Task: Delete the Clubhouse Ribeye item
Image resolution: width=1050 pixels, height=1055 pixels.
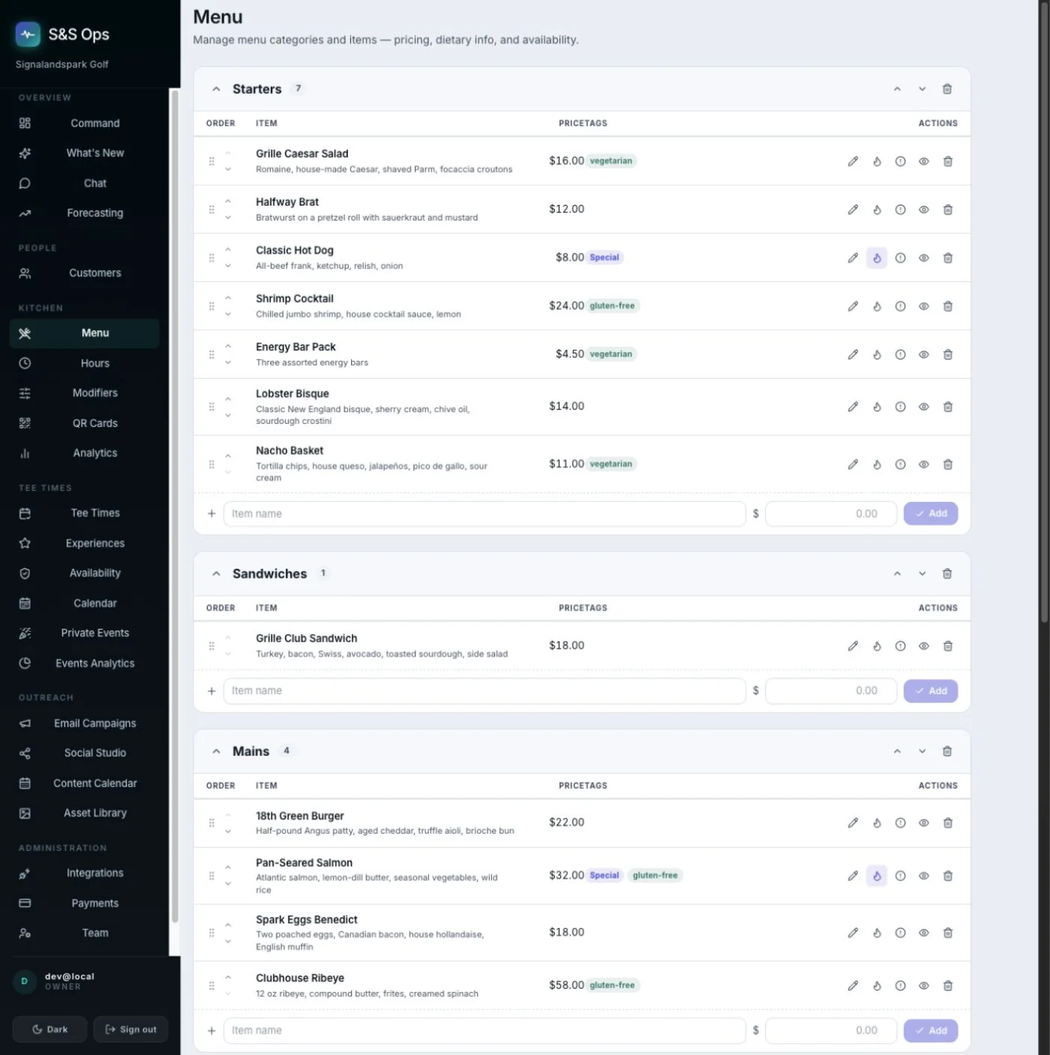Action: point(948,986)
